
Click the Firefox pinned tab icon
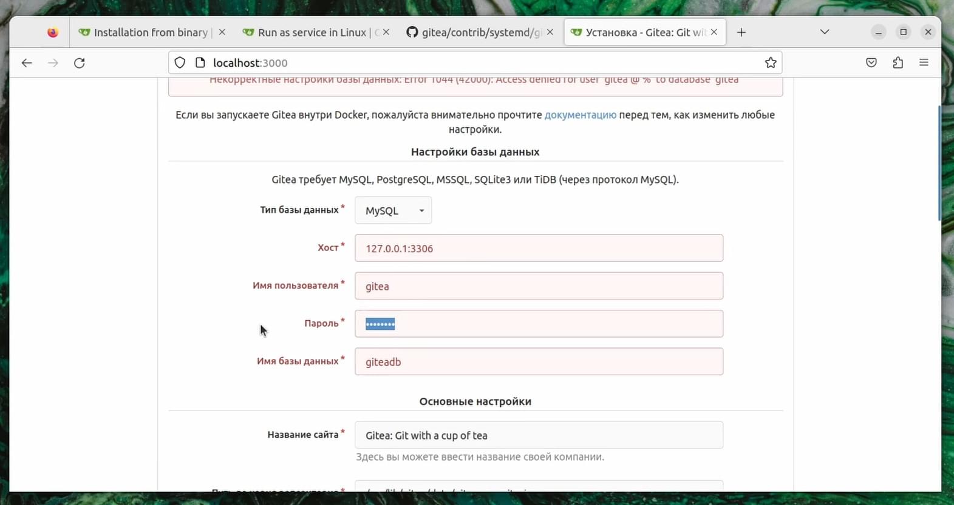click(53, 33)
